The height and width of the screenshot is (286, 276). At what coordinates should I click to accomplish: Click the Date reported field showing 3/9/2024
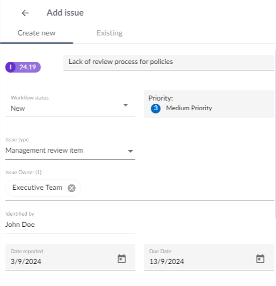tap(70, 257)
